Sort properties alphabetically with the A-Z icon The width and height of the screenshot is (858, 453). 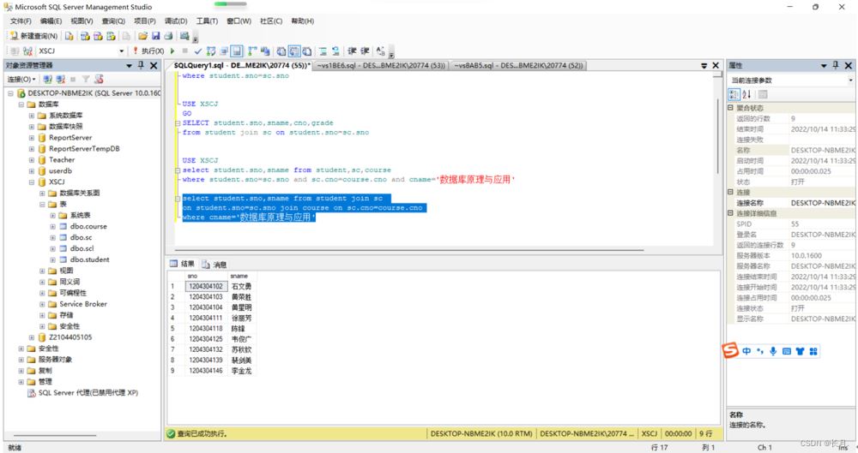coord(746,94)
